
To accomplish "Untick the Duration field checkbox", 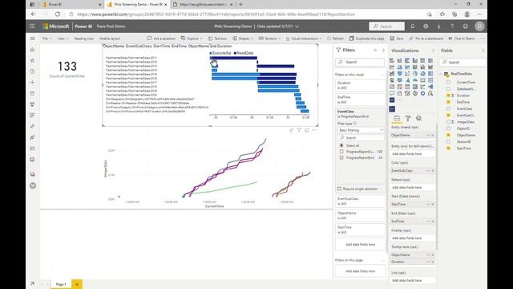I will 449,96.
